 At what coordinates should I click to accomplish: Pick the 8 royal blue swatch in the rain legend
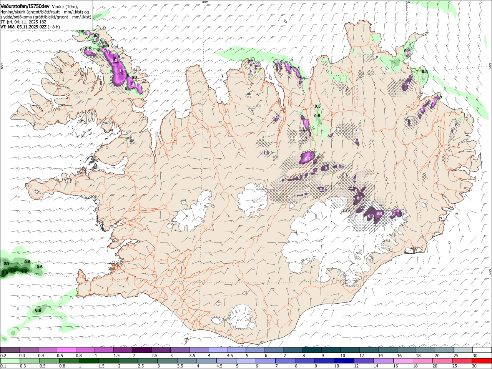(304, 361)
